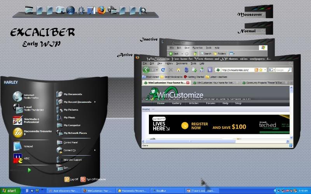311x194 pixels.
Task: Open My Network Places in start menu
Action: click(72, 133)
